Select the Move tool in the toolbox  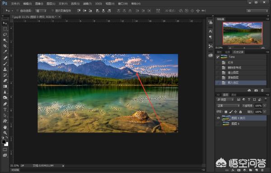pyautogui.click(x=5, y=23)
